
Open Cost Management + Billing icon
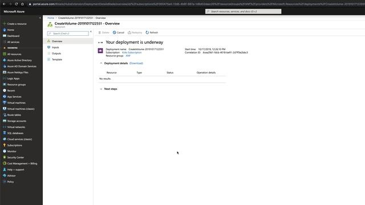(x=5, y=163)
